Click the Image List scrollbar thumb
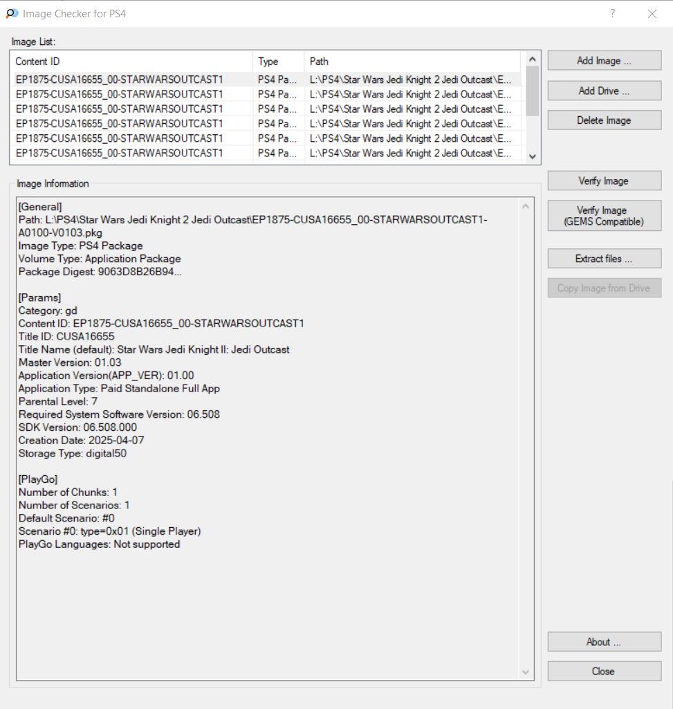This screenshot has height=709, width=673. 532,90
